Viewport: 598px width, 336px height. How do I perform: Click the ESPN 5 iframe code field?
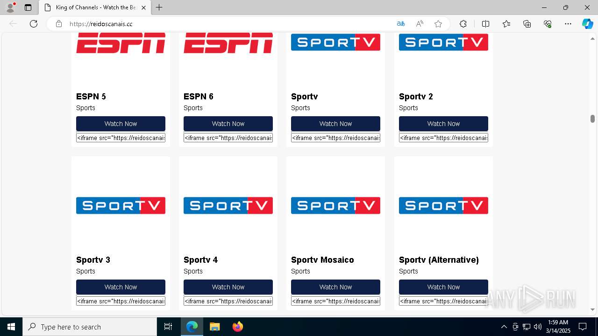click(121, 138)
